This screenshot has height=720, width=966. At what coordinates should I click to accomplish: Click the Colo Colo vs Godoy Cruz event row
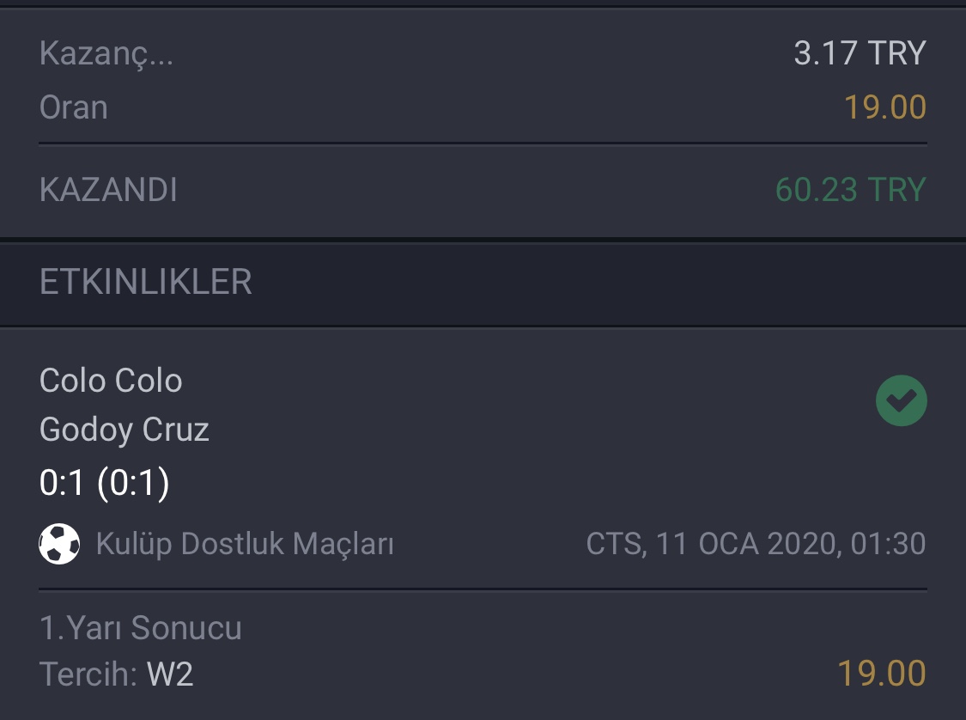[483, 460]
